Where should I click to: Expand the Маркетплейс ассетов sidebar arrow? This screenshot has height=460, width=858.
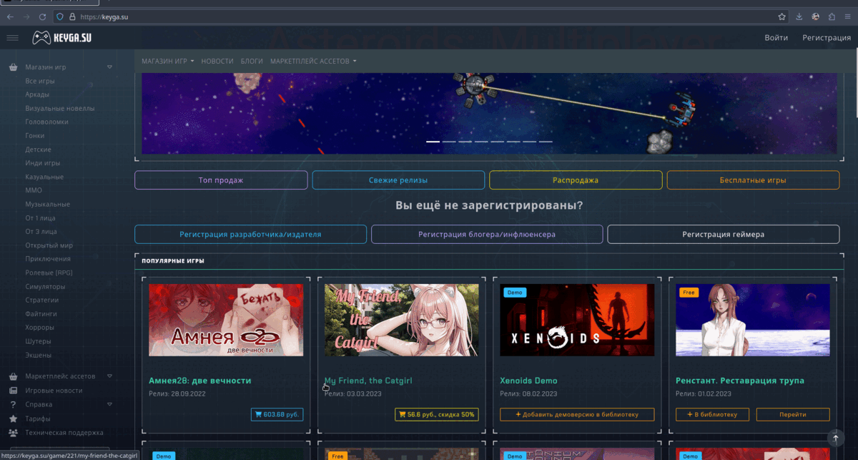click(109, 376)
